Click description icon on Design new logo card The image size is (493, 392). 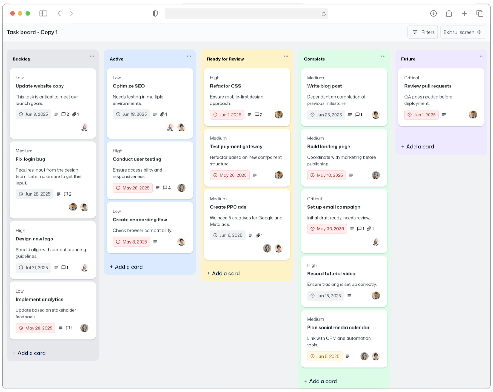coord(56,268)
